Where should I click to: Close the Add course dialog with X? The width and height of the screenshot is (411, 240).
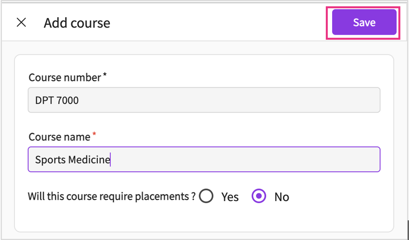[x=21, y=23]
